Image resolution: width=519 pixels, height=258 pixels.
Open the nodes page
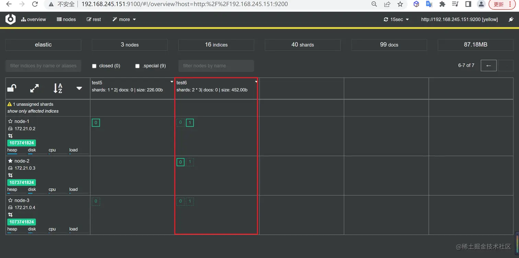(x=66, y=20)
